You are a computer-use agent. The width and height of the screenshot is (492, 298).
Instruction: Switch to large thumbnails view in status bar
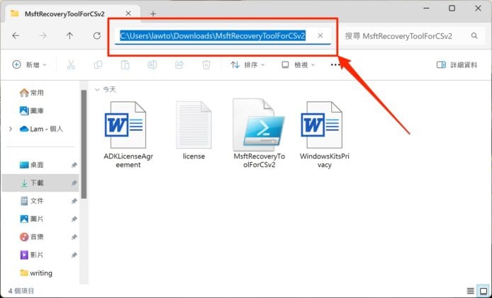pos(484,291)
